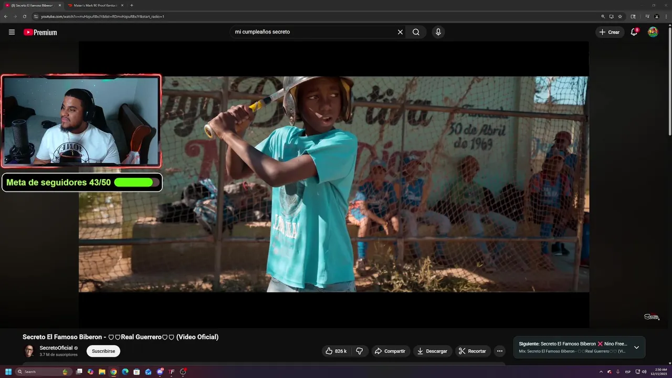Click the tray microphone-in-use icon
The width and height of the screenshot is (672, 378).
click(618, 372)
